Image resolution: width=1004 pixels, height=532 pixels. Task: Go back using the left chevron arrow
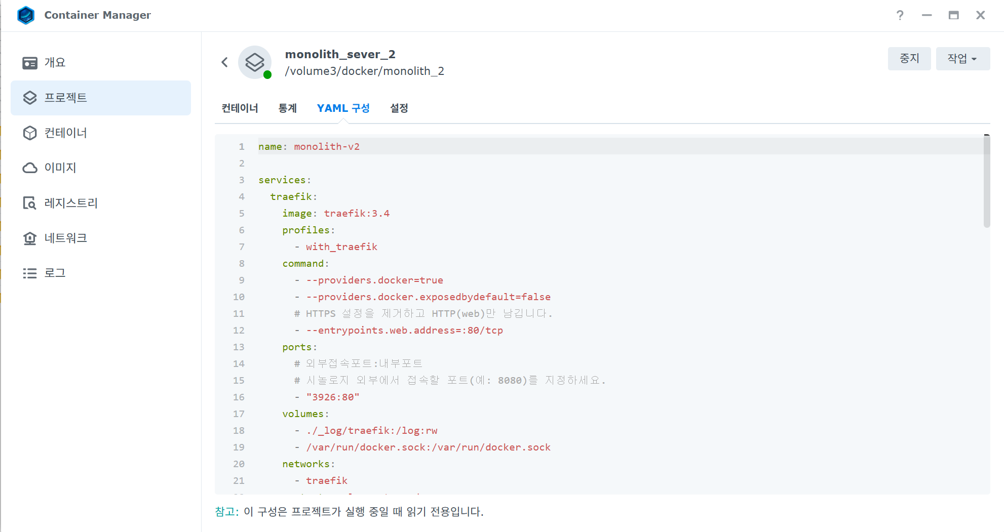tap(225, 62)
